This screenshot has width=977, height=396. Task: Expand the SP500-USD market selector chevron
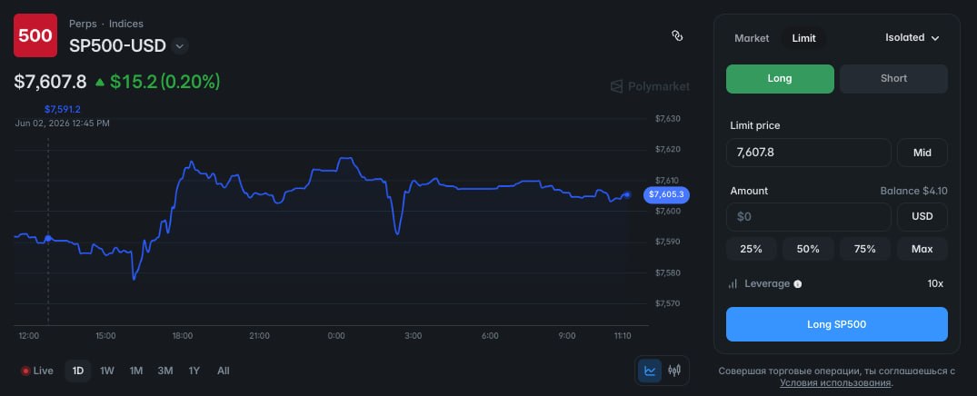[179, 46]
